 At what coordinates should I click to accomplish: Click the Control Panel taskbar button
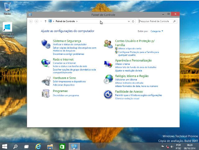point(74,147)
